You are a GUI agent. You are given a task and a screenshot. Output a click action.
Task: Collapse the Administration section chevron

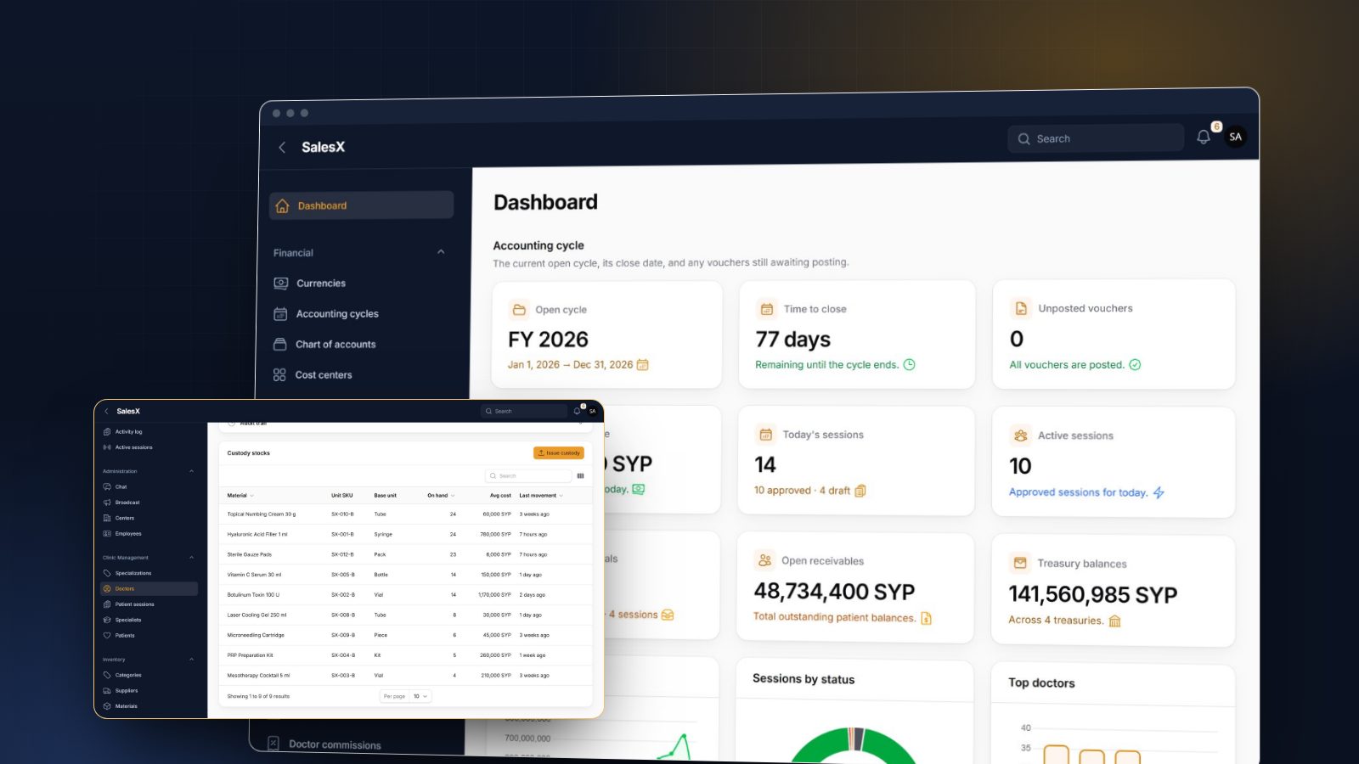[191, 471]
